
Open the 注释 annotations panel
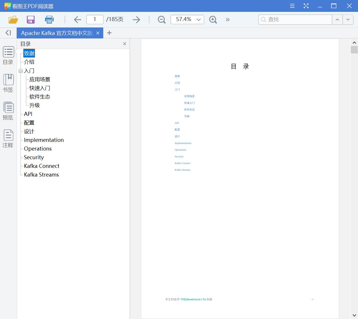pyautogui.click(x=8, y=139)
